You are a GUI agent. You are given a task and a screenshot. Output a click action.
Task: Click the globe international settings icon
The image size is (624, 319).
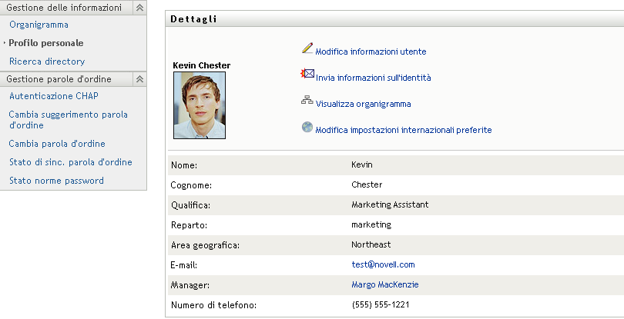click(307, 128)
